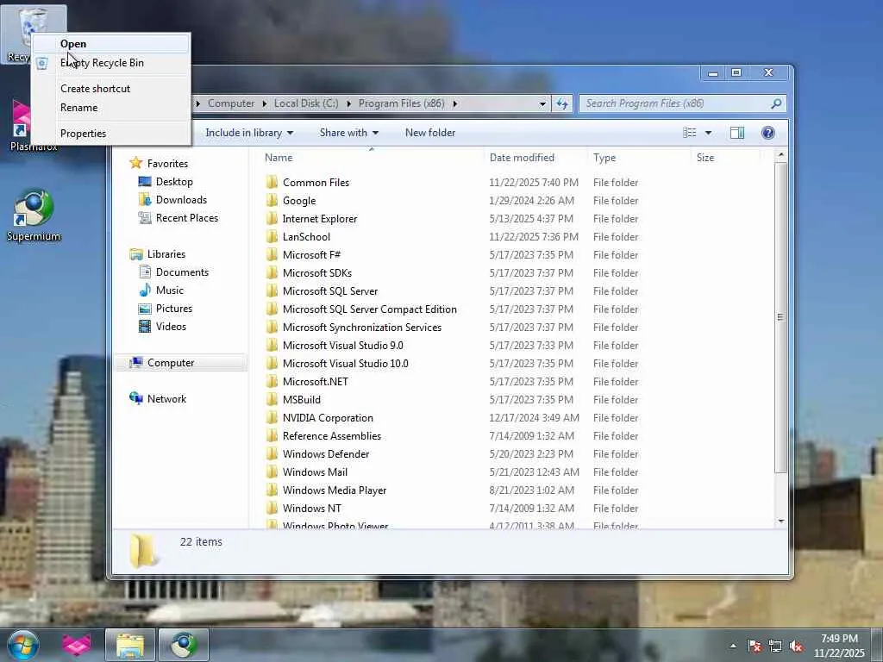
Task: Click the pink Plasmafox taskbar icon
Action: click(x=77, y=645)
